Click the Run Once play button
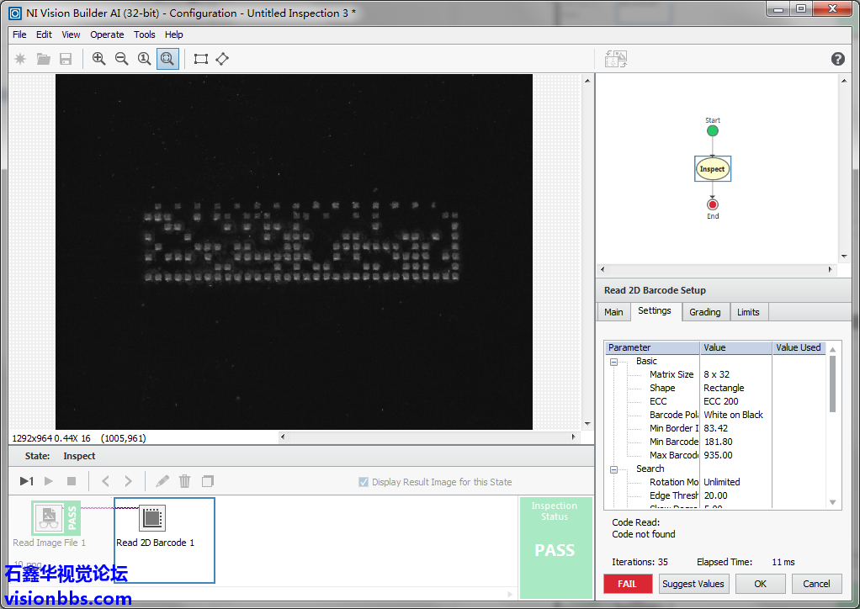The height and width of the screenshot is (609, 860). pos(27,481)
